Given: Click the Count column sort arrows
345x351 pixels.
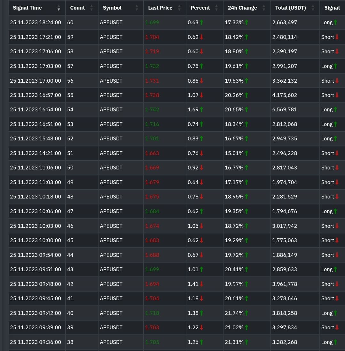Looking at the screenshot, I should (x=91, y=8).
